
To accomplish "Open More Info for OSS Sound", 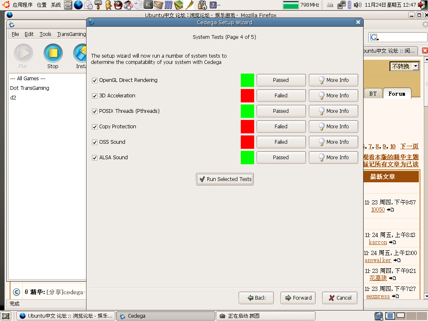I will point(334,142).
